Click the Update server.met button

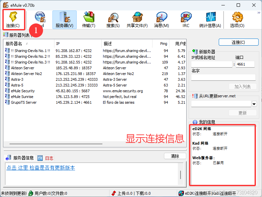[x=243, y=113]
